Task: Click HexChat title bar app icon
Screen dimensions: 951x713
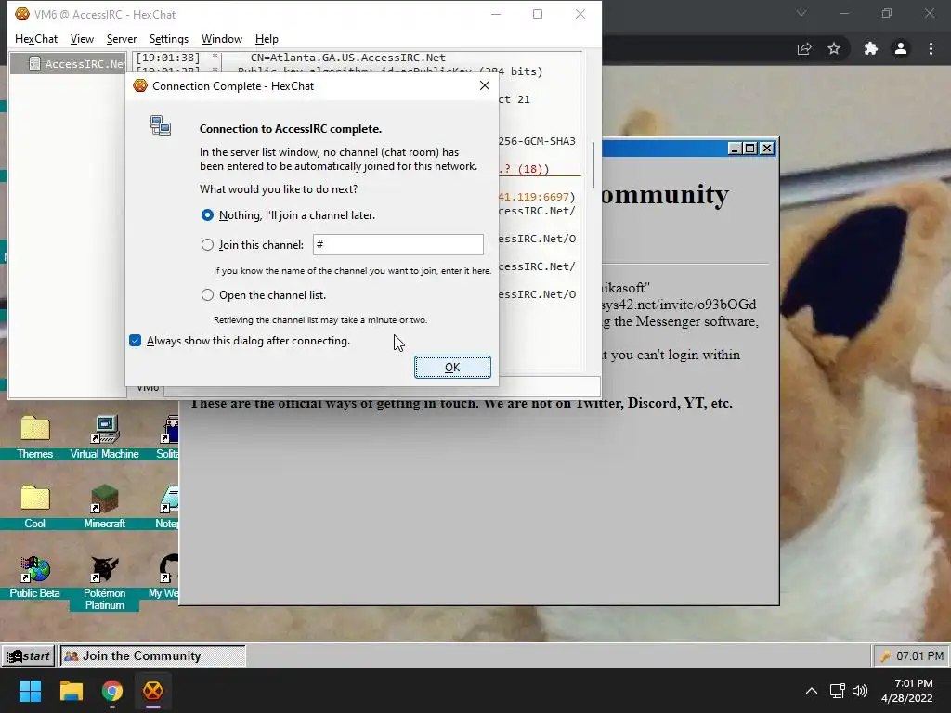Action: coord(22,14)
